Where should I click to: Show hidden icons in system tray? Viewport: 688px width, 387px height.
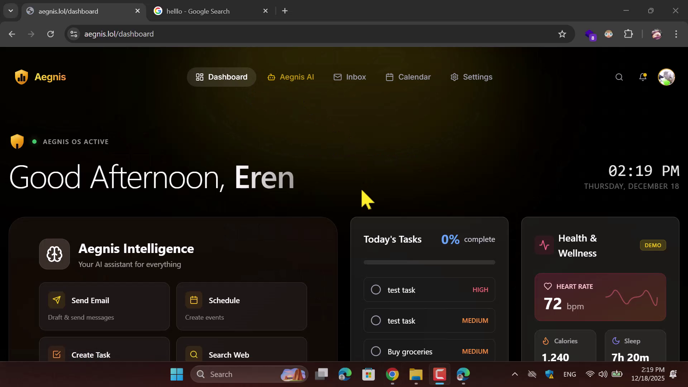(515, 374)
